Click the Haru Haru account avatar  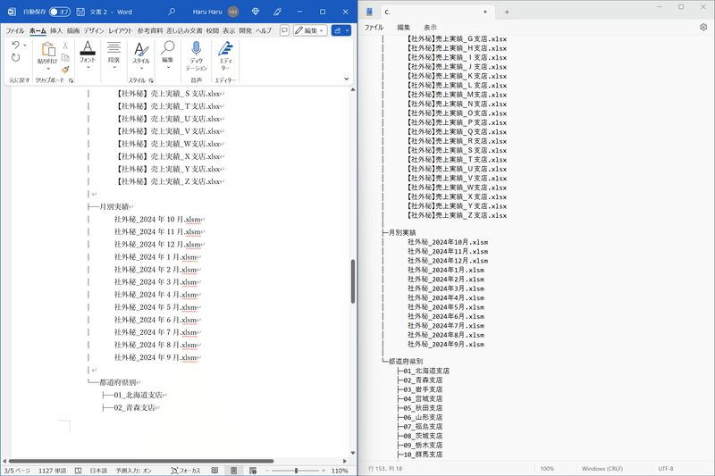tap(233, 12)
